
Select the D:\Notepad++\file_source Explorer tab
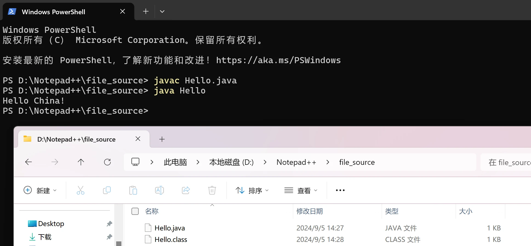click(84, 139)
